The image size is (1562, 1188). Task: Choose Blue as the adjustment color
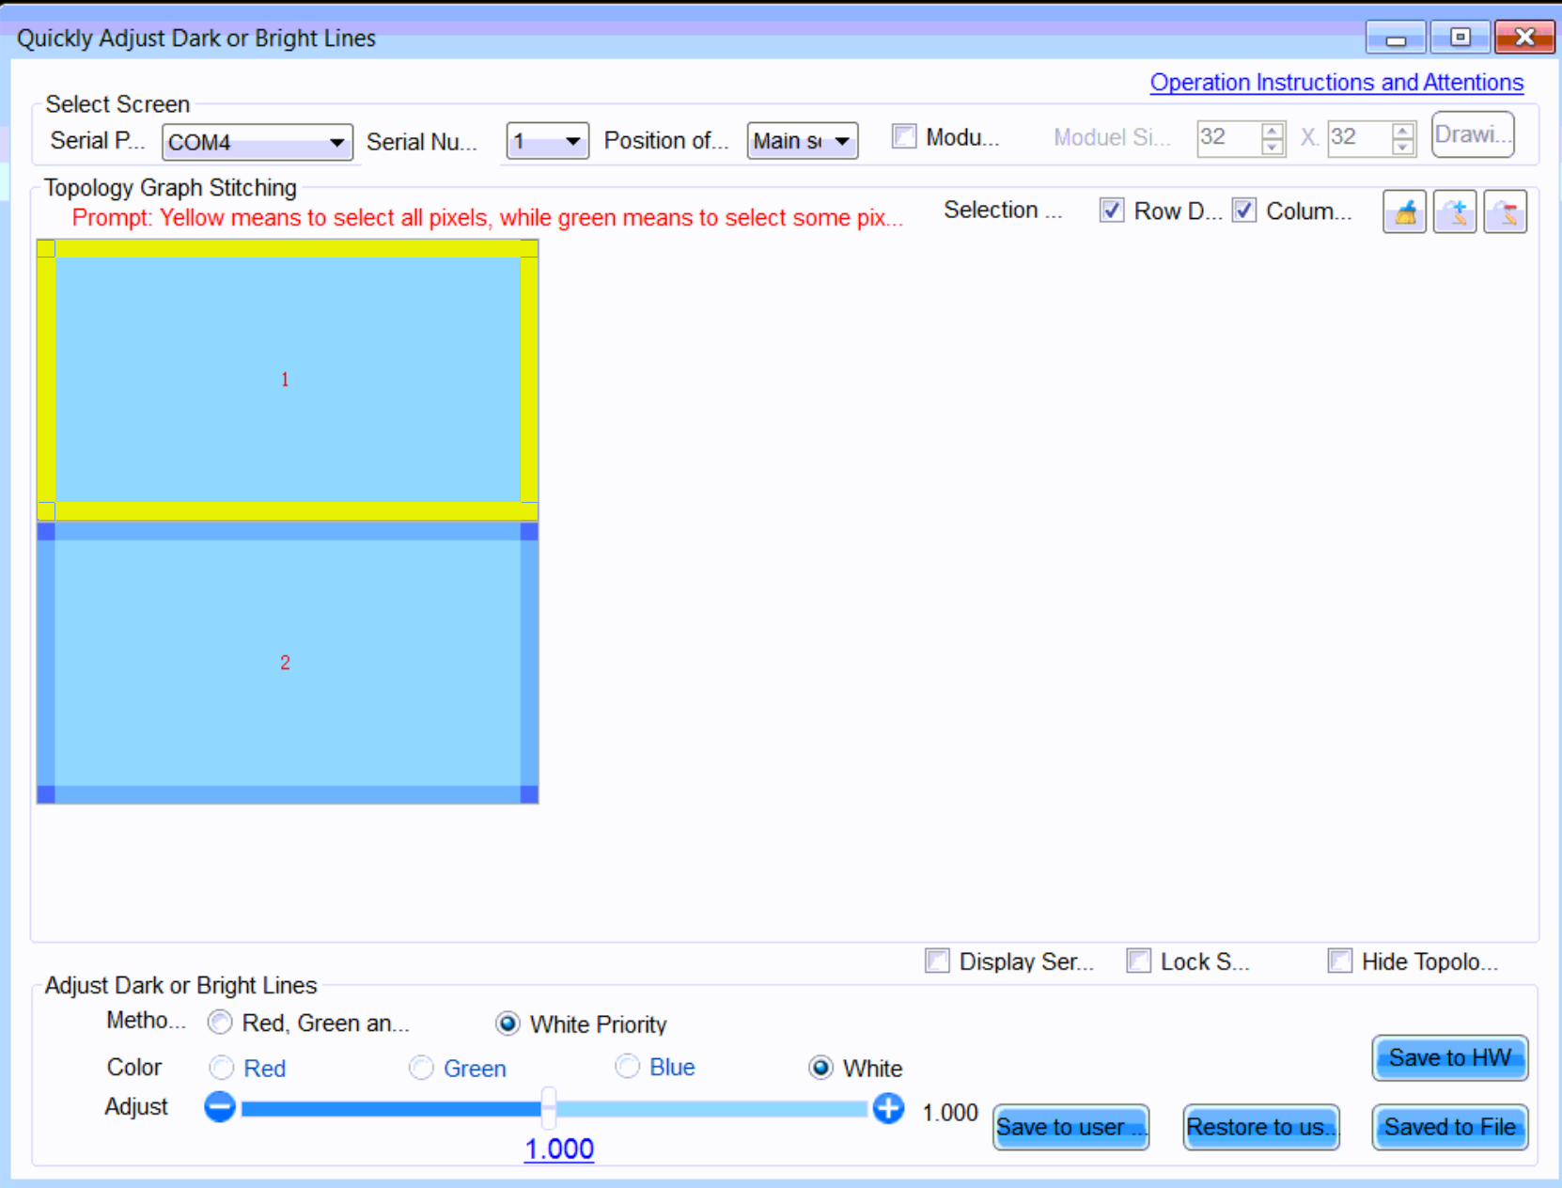pyautogui.click(x=627, y=1067)
